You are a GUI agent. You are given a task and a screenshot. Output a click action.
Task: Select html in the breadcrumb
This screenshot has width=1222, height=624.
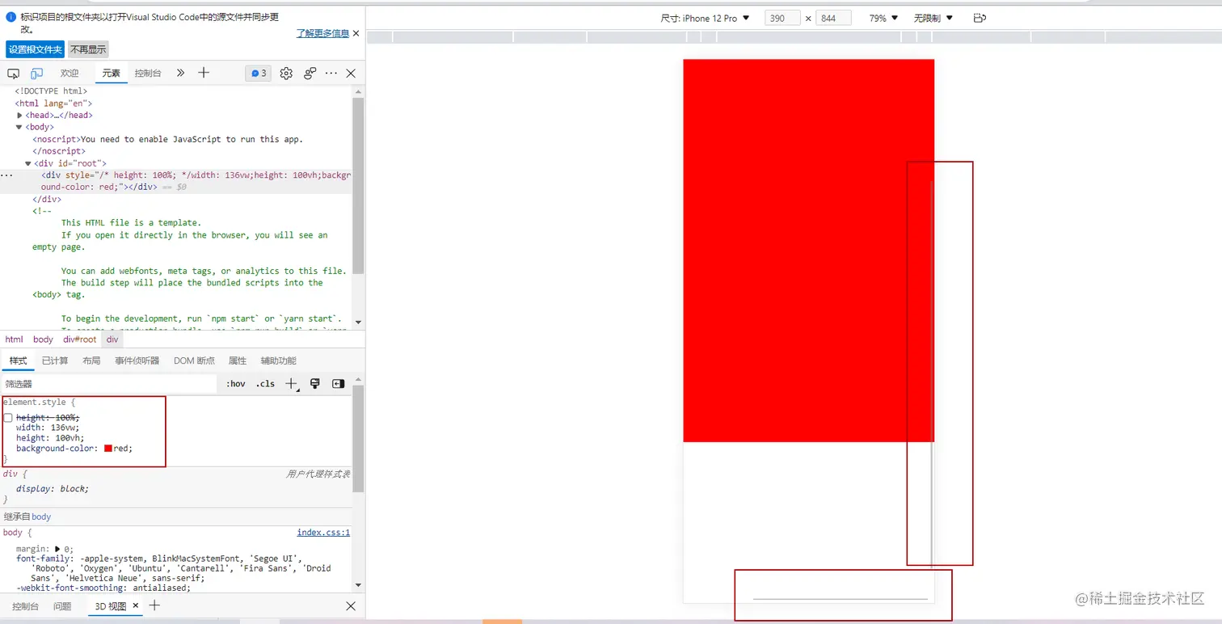pyautogui.click(x=14, y=339)
